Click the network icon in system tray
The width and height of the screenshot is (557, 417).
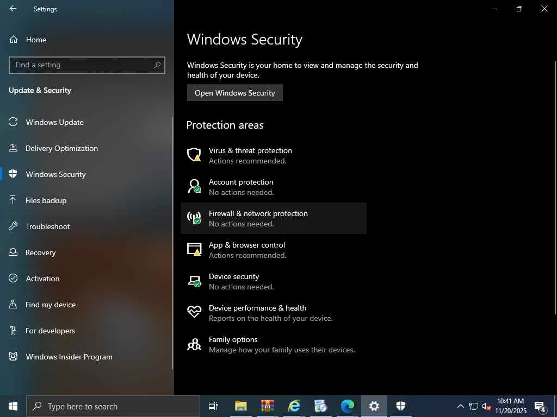474,406
